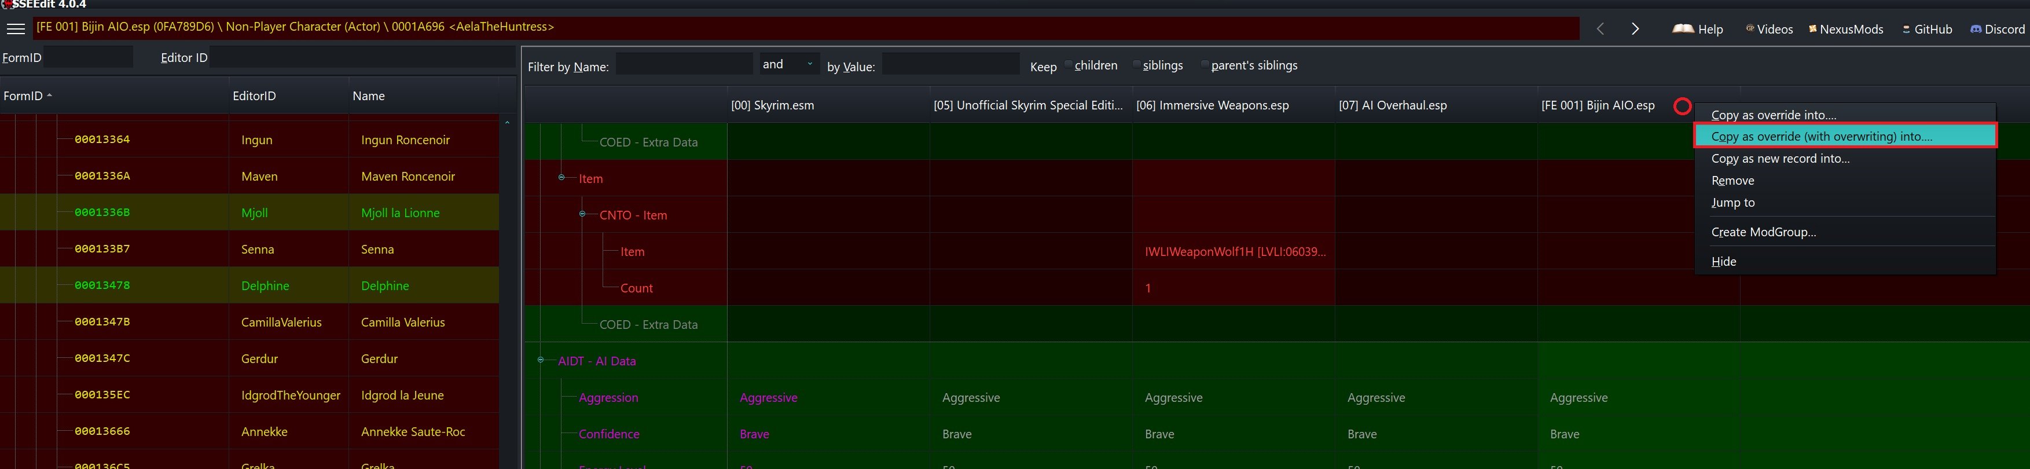This screenshot has width=2030, height=469.
Task: Select the Mjoll record 0001336B
Action: pos(249,212)
